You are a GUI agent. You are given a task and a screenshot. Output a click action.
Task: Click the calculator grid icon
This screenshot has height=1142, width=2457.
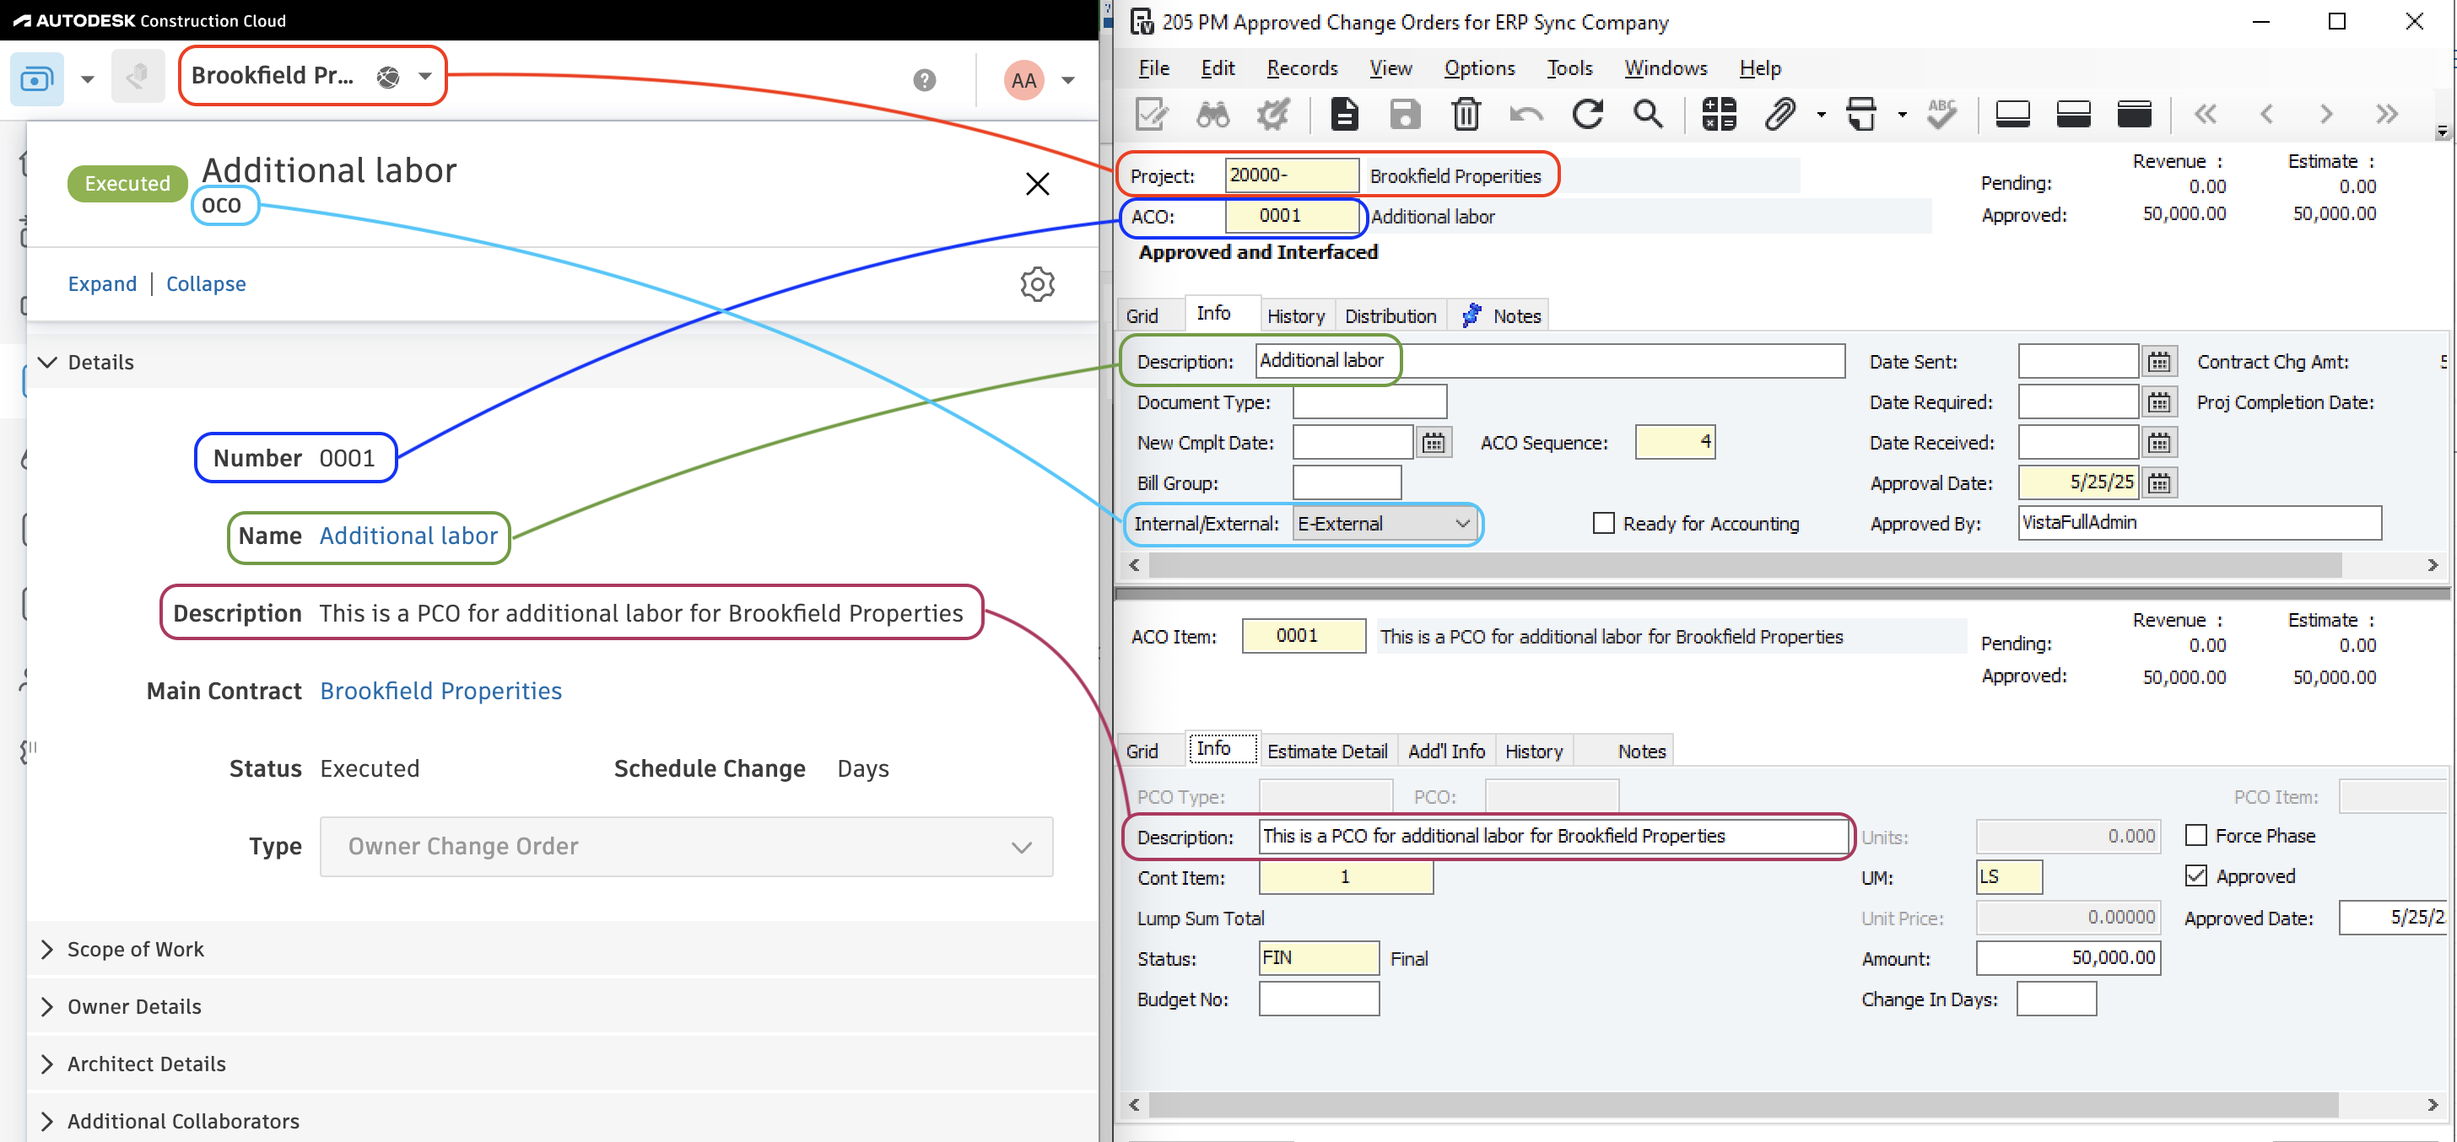(x=1719, y=115)
